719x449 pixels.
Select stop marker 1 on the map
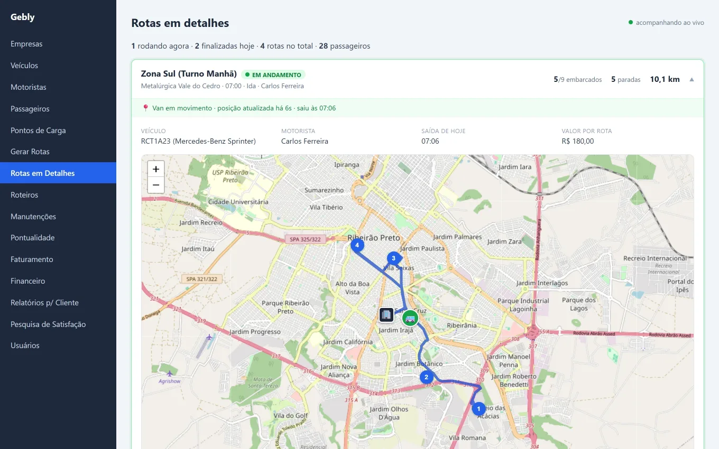(x=478, y=408)
